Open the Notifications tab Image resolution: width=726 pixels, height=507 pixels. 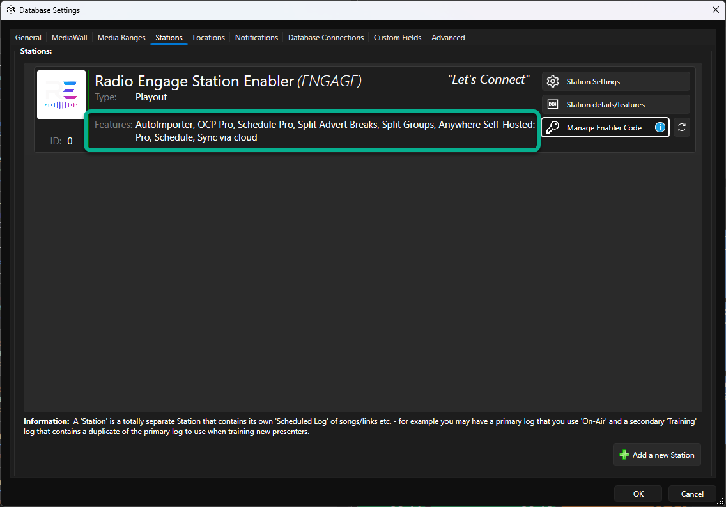256,38
